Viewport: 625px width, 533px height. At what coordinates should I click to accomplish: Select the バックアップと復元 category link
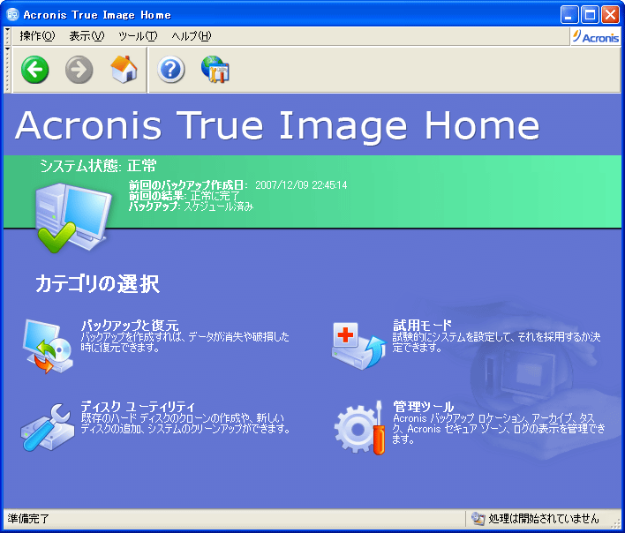(130, 326)
